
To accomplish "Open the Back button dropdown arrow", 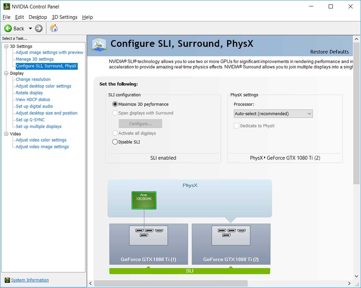I will pyautogui.click(x=30, y=28).
